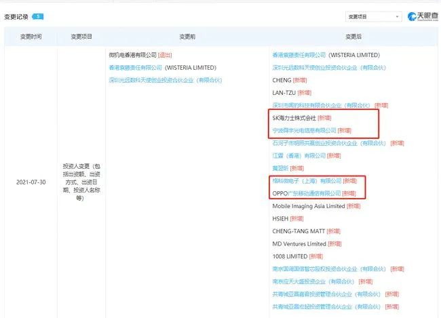The height and width of the screenshot is (318, 441).
Task: Click the MD Ventures Limited entry
Action: coord(299,244)
